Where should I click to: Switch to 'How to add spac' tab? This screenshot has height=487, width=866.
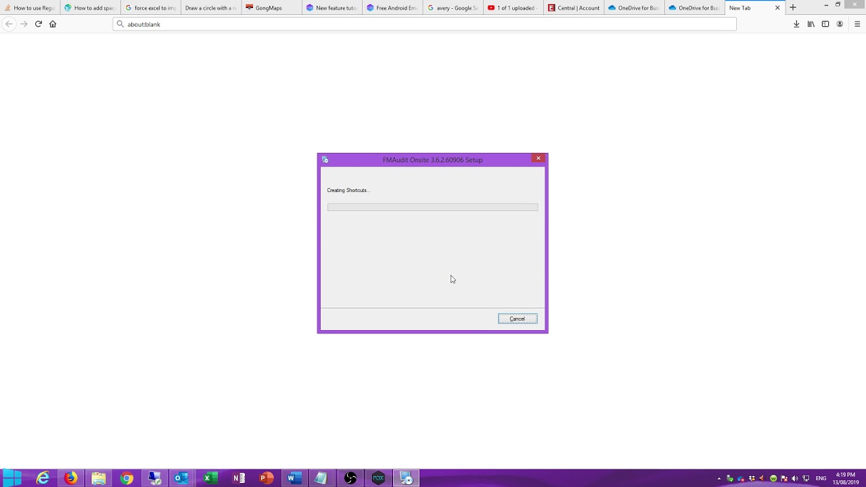[x=90, y=8]
